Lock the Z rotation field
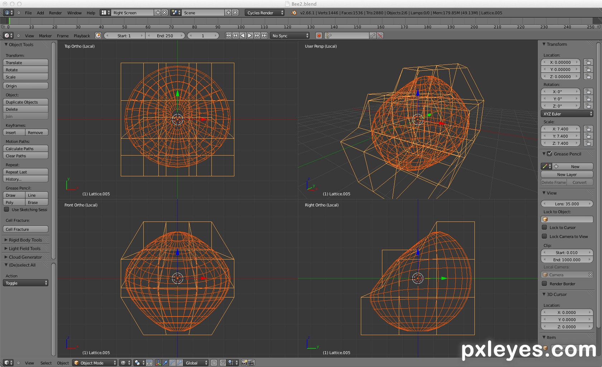Screen dimensions: 602x367 pyautogui.click(x=588, y=106)
